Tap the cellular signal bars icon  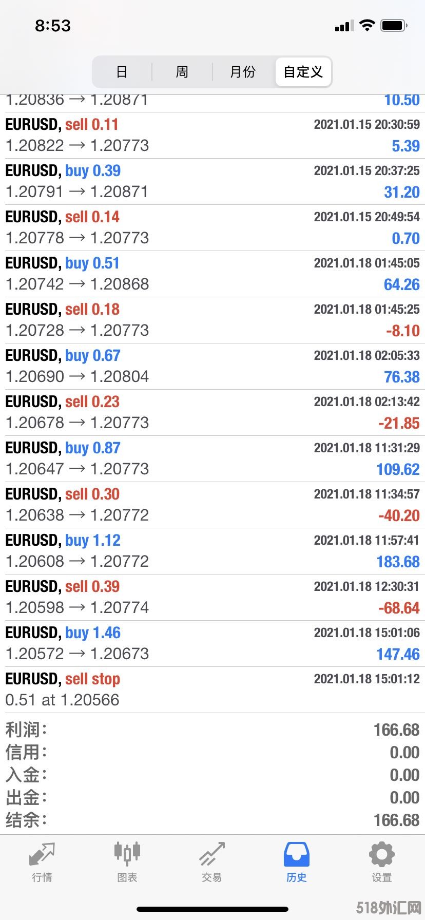coord(344,26)
